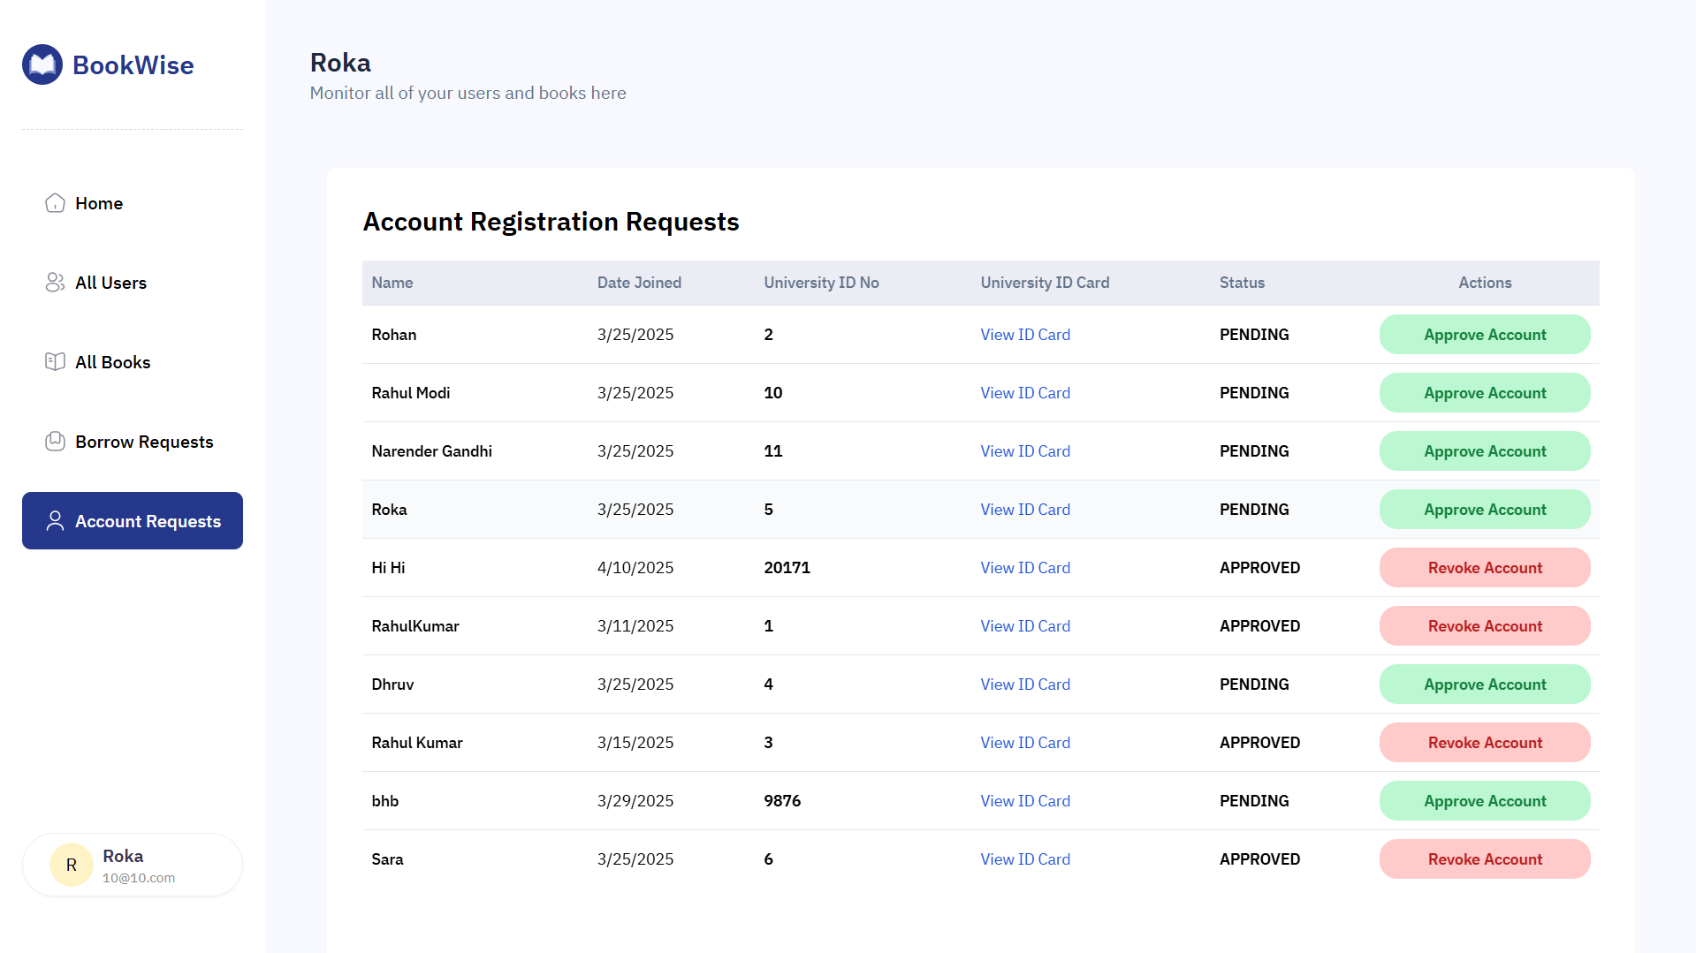Switch to the All Users section
The width and height of the screenshot is (1696, 953).
coord(111,283)
